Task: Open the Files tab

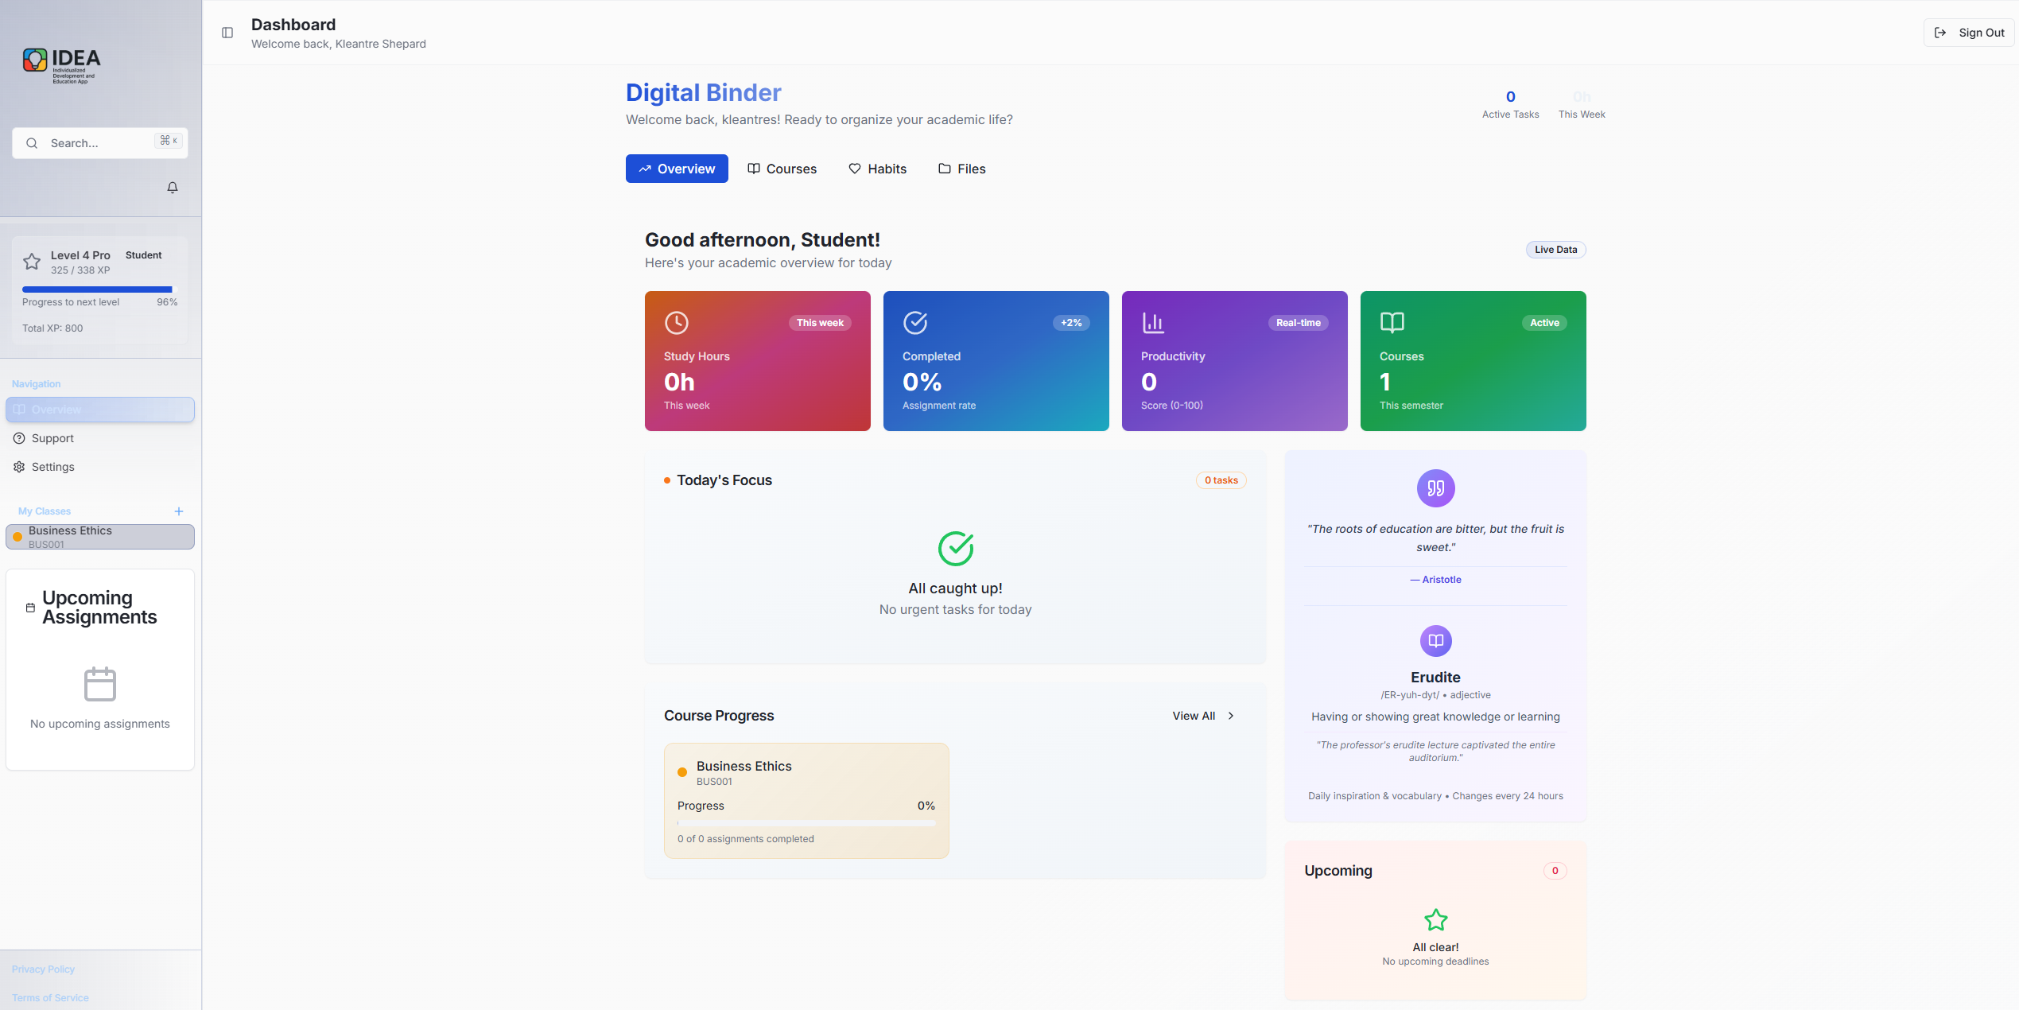Action: click(x=962, y=169)
